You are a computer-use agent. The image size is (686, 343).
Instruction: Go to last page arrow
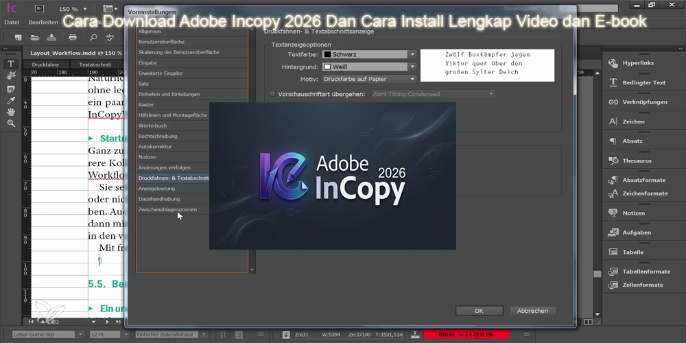(118, 322)
